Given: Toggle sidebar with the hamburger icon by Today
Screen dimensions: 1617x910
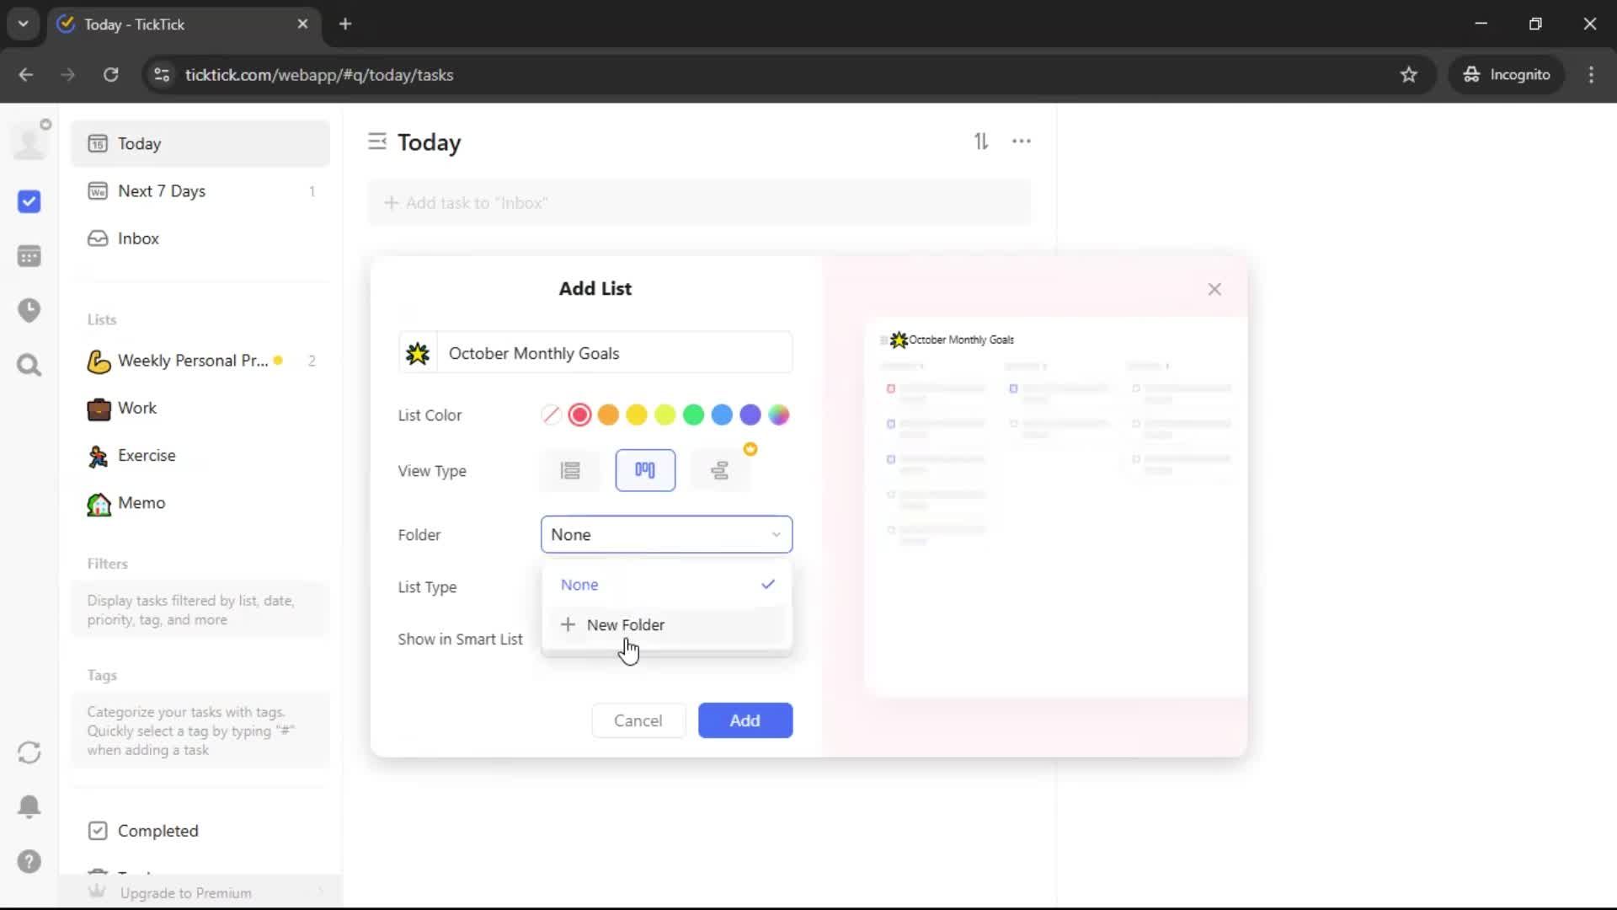Looking at the screenshot, I should [x=376, y=142].
